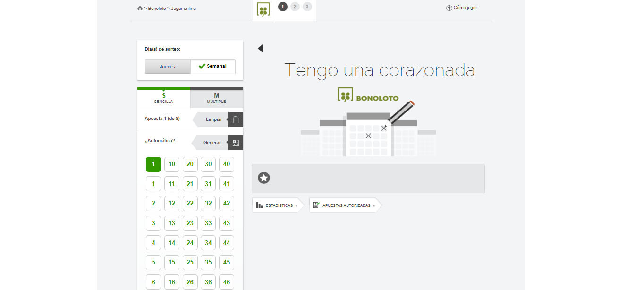Click the black back arrow triangle
Screen dimensions: 627x290
tap(260, 48)
